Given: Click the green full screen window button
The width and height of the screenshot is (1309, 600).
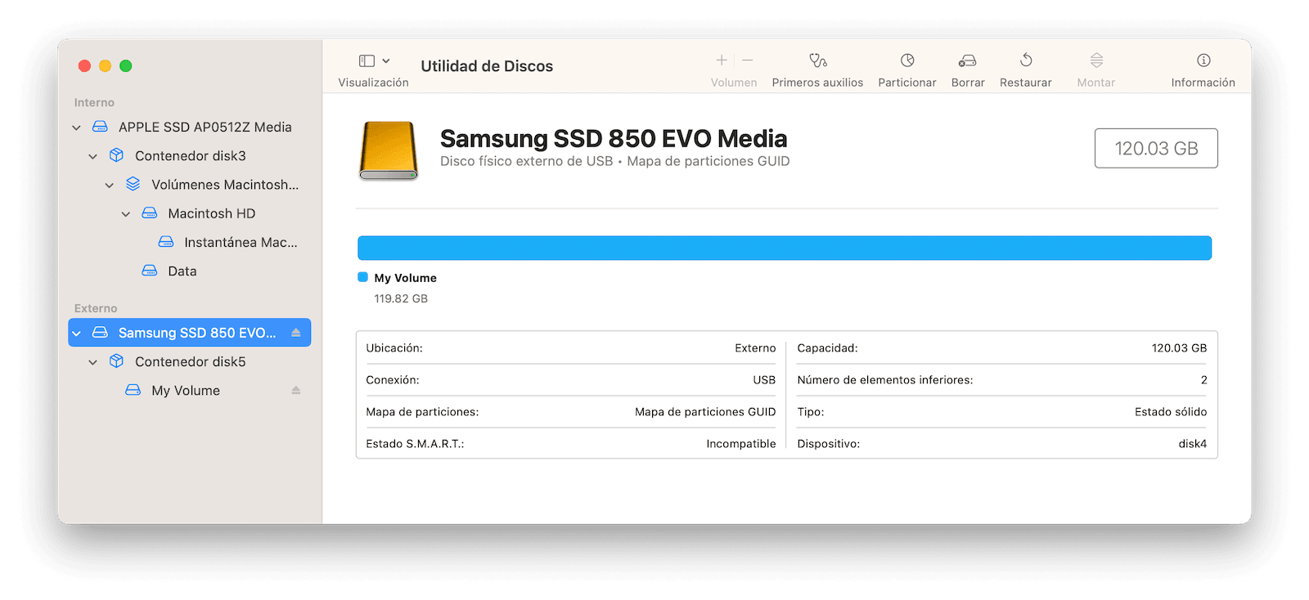Looking at the screenshot, I should tap(126, 66).
